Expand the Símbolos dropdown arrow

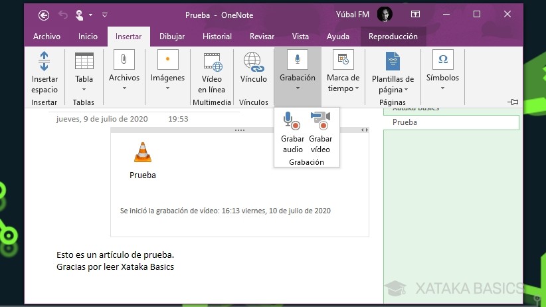coord(442,88)
